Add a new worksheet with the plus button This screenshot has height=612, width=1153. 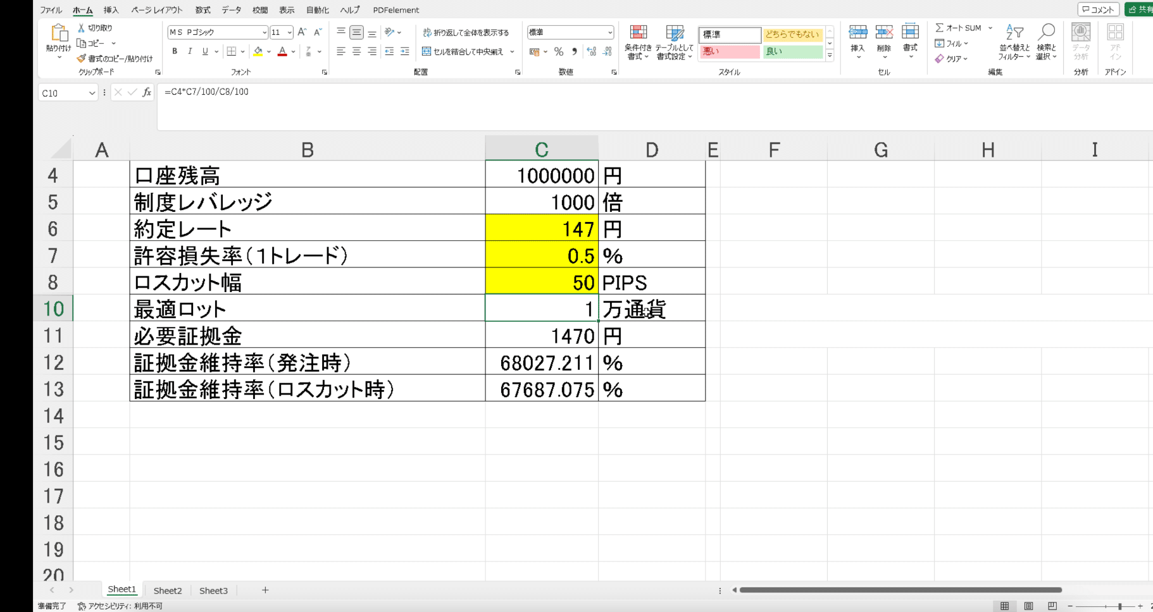click(x=265, y=590)
